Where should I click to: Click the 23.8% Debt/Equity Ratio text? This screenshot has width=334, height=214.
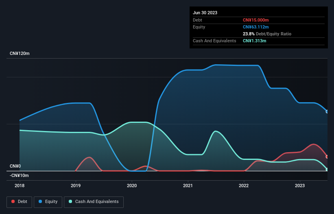[x=267, y=34]
